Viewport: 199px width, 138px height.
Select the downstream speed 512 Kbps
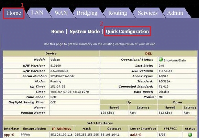click(165, 113)
